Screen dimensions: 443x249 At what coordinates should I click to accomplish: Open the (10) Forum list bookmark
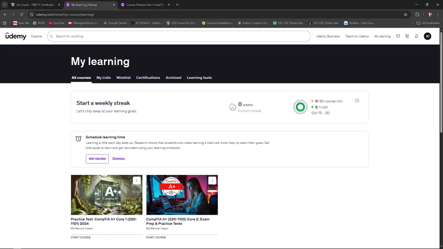182,23
